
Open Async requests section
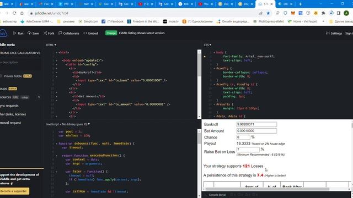click(x=9, y=106)
